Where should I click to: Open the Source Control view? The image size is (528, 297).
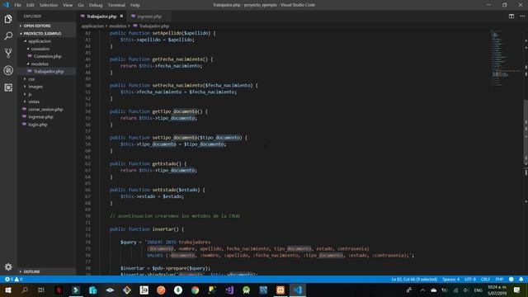coord(8,53)
